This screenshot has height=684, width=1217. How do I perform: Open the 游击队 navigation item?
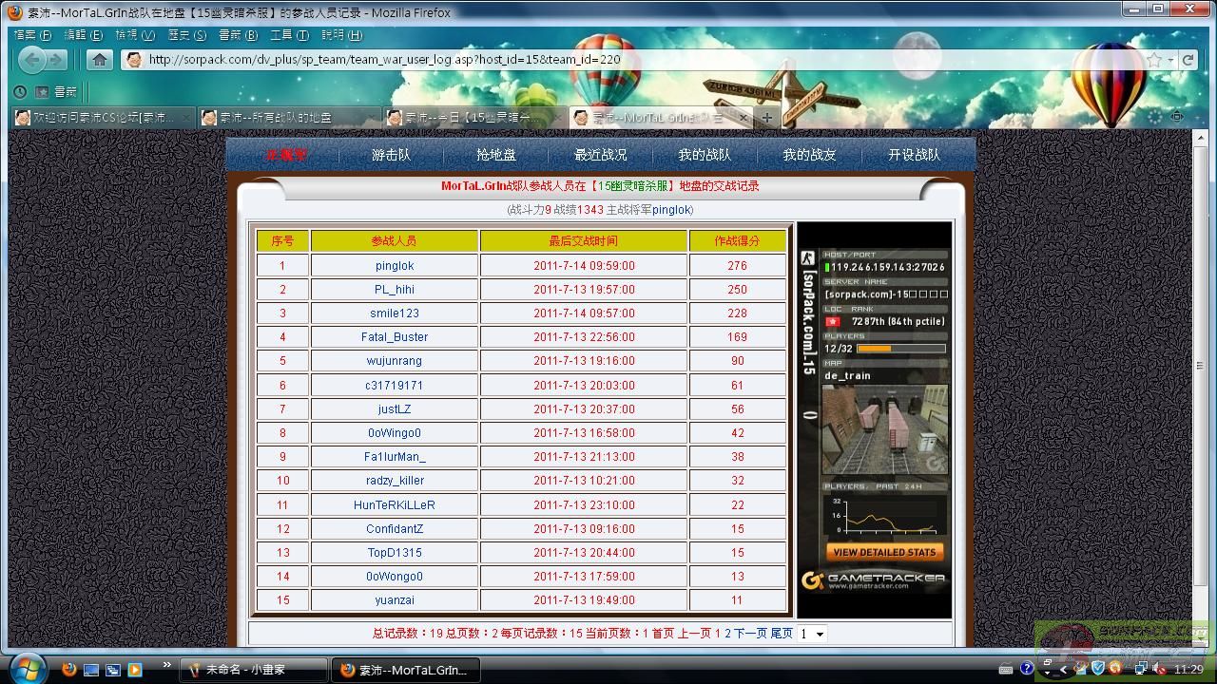pos(391,155)
